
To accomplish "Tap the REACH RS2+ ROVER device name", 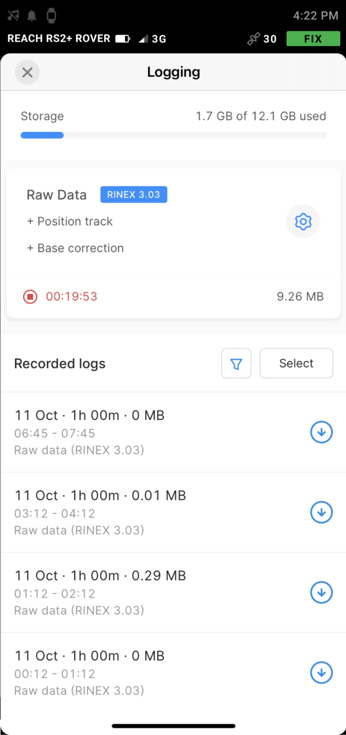I will (x=59, y=39).
